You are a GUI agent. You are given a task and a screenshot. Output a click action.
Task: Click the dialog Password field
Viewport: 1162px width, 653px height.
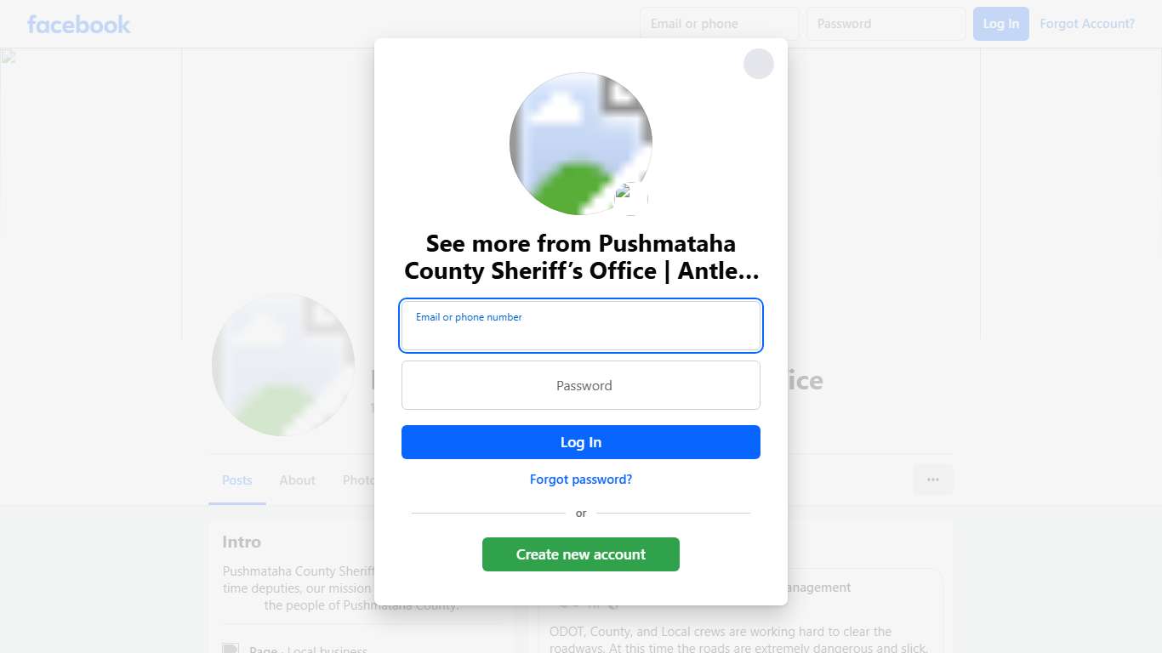tap(581, 385)
